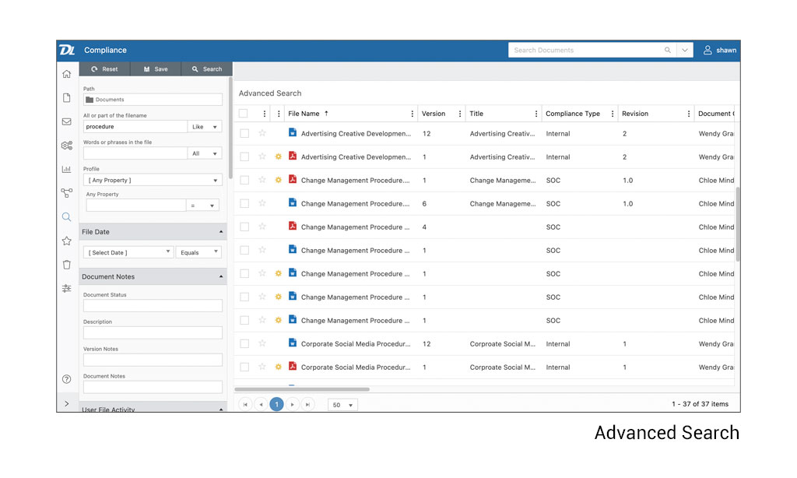
Task: Open the search options dropdown arrow in header
Action: 685,50
